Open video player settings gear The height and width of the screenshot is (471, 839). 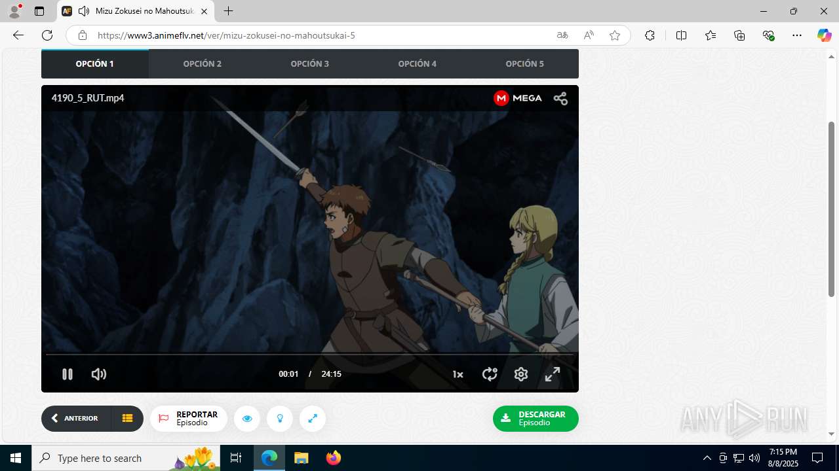tap(521, 374)
